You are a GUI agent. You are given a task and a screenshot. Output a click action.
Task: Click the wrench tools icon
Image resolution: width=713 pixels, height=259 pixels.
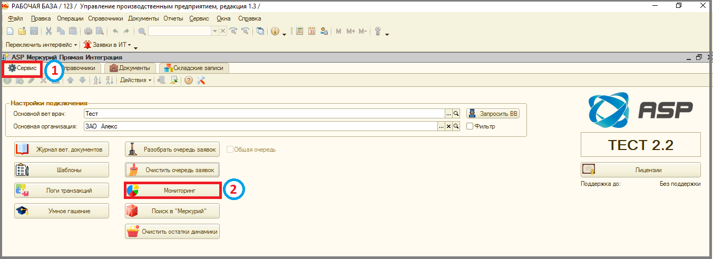coord(378,31)
